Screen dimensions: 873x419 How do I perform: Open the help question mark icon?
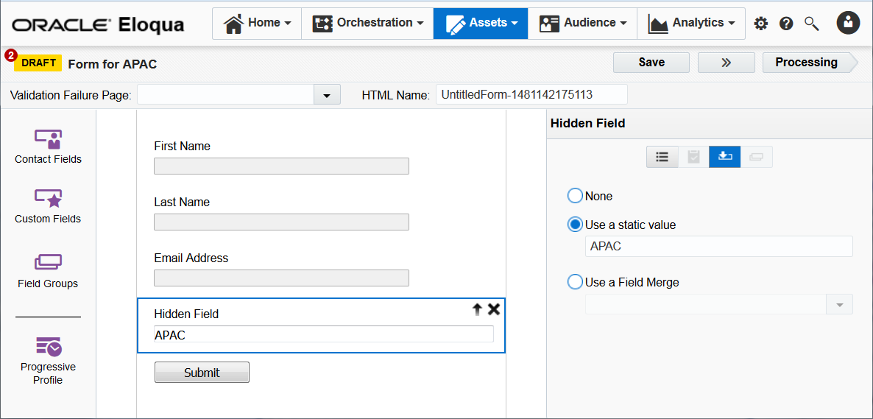[x=786, y=24]
